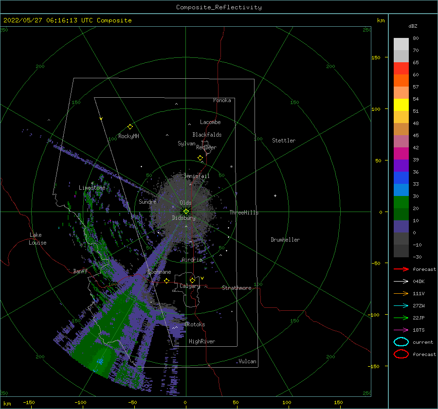Click the Blackfalds label
438x409 pixels.
(x=207, y=135)
